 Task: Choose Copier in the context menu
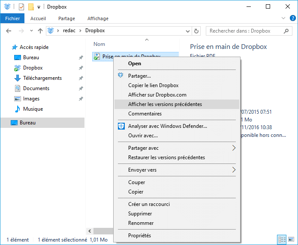177,192
